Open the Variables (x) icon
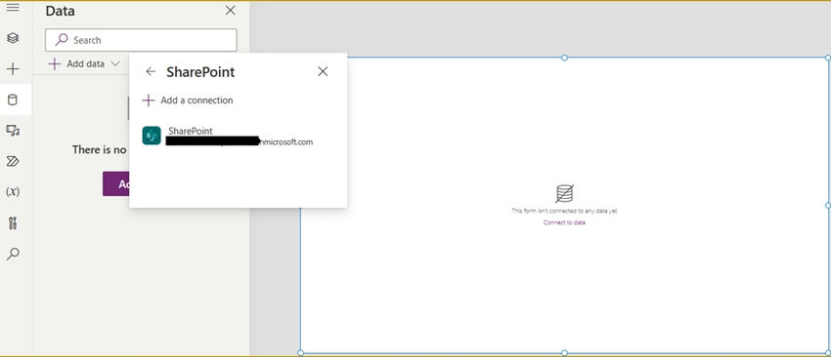 pyautogui.click(x=13, y=192)
